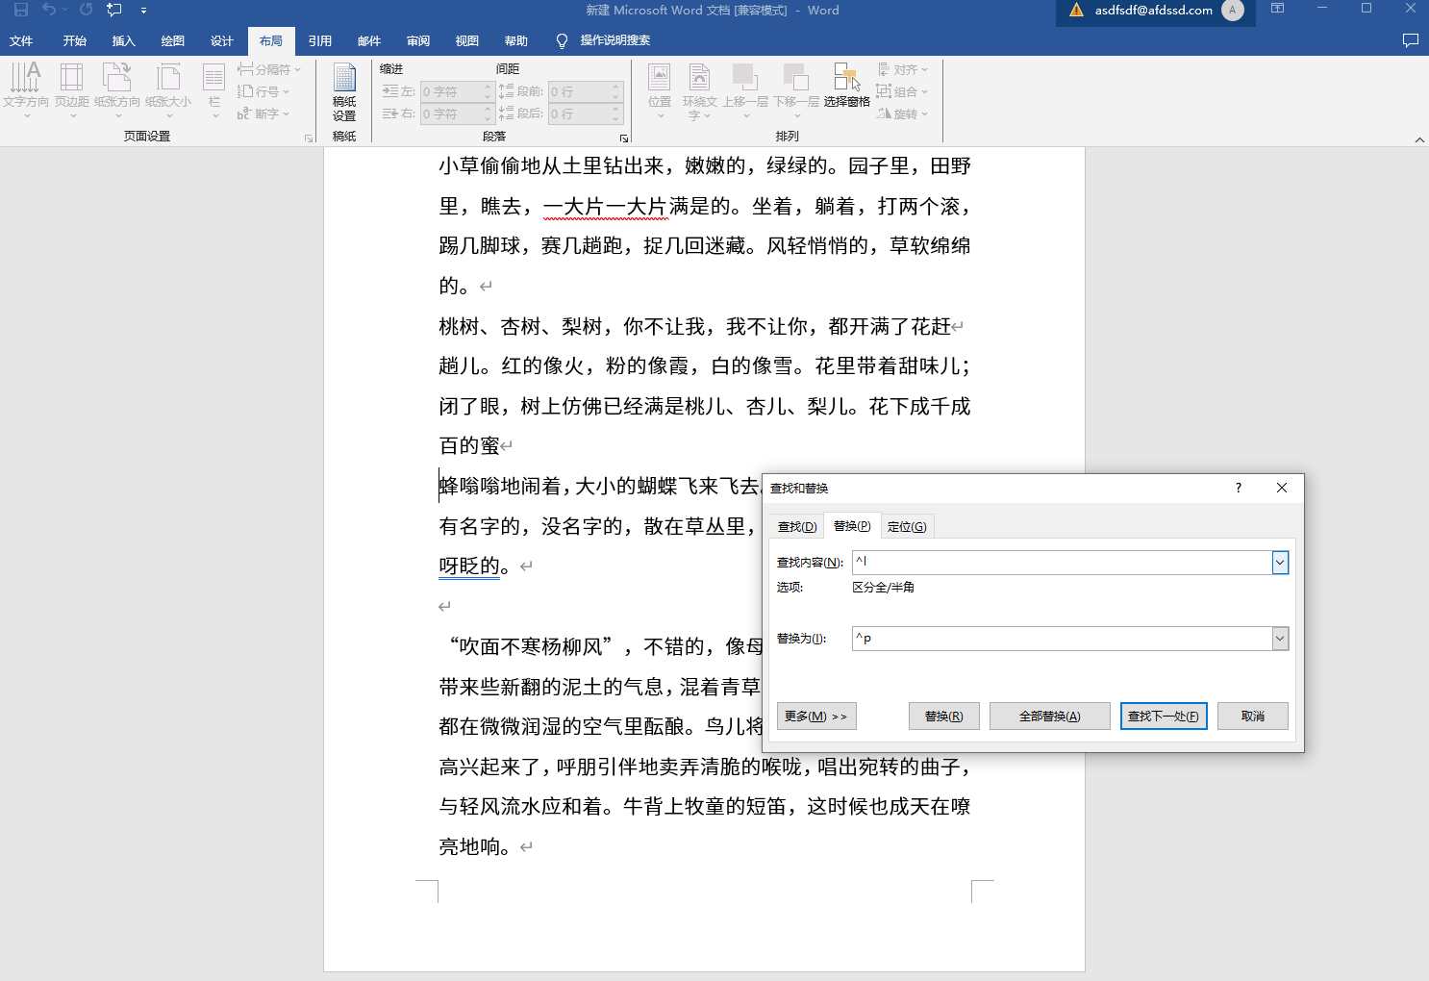
Task: Click the Undo arrow in title bar
Action: point(48,10)
